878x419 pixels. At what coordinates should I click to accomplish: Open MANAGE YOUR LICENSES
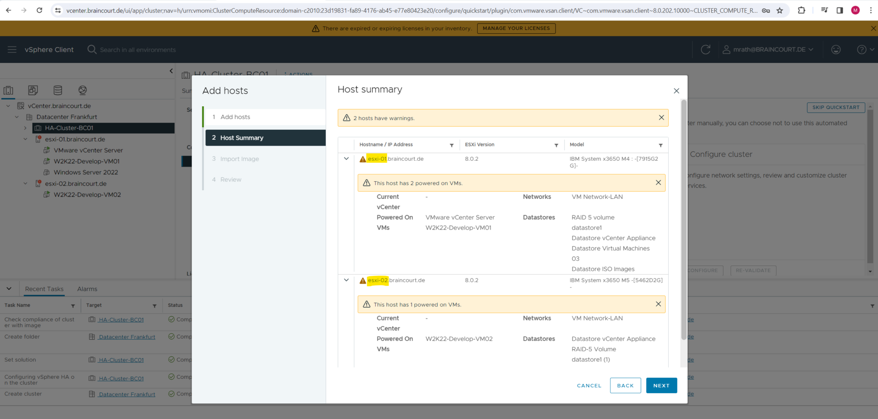[x=516, y=28]
